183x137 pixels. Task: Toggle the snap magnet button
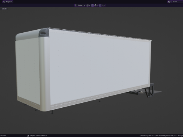tap(92, 5)
